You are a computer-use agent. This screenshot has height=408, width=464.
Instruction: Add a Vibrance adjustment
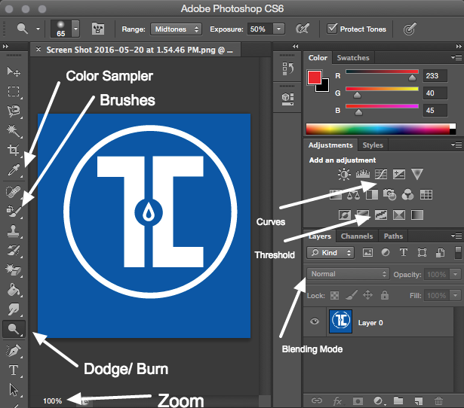click(417, 174)
